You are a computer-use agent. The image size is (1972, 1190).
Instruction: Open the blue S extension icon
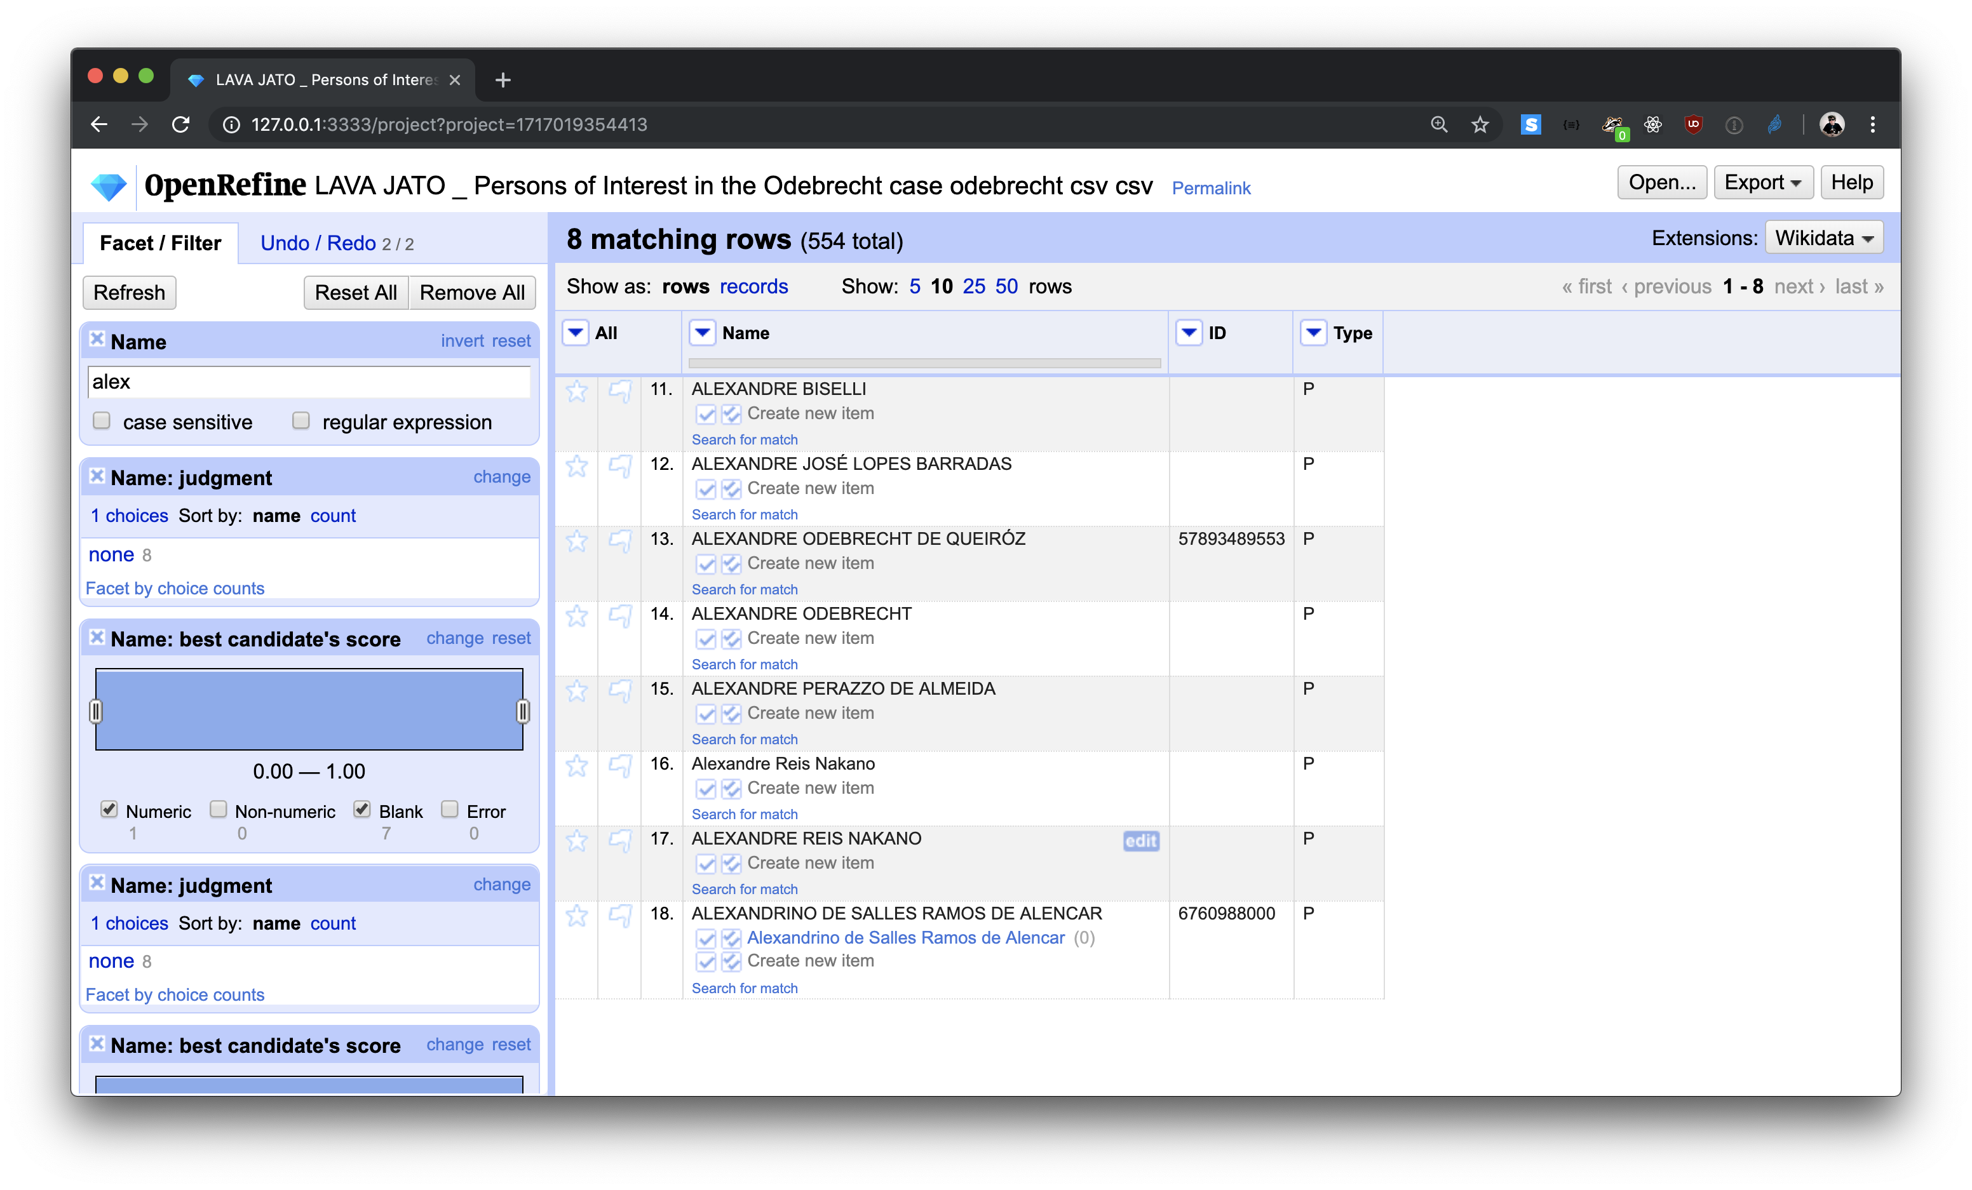coord(1530,124)
